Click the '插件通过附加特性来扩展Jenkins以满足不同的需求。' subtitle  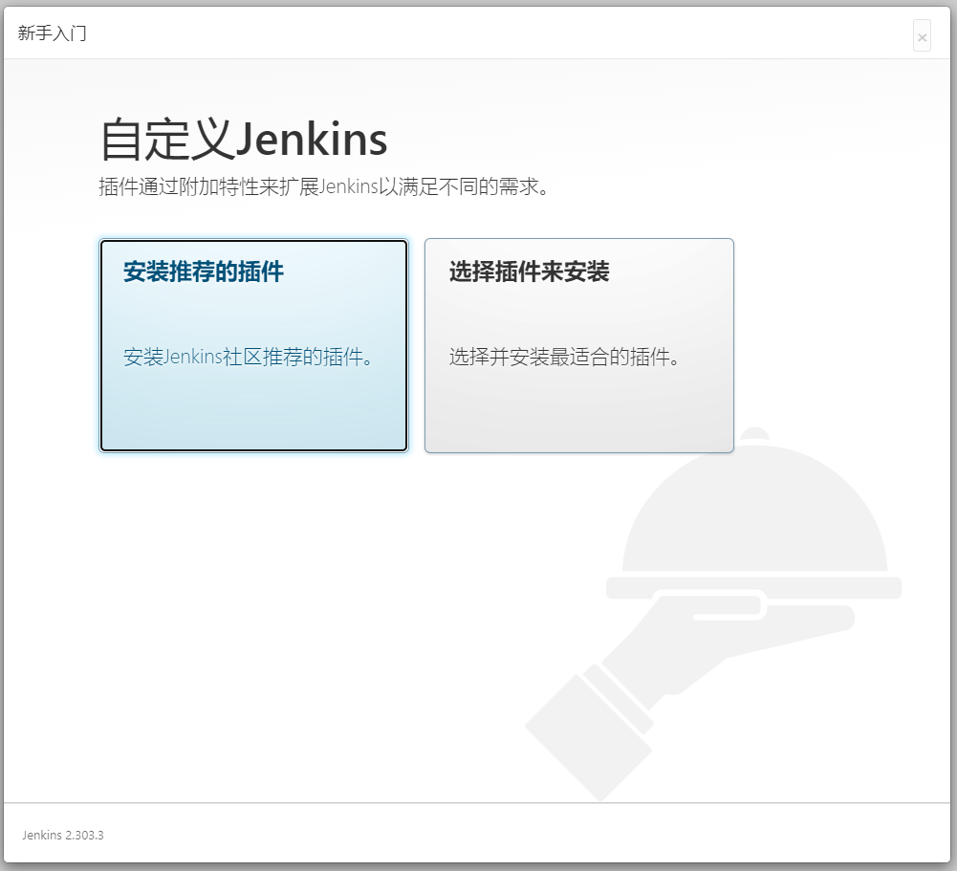[323, 186]
